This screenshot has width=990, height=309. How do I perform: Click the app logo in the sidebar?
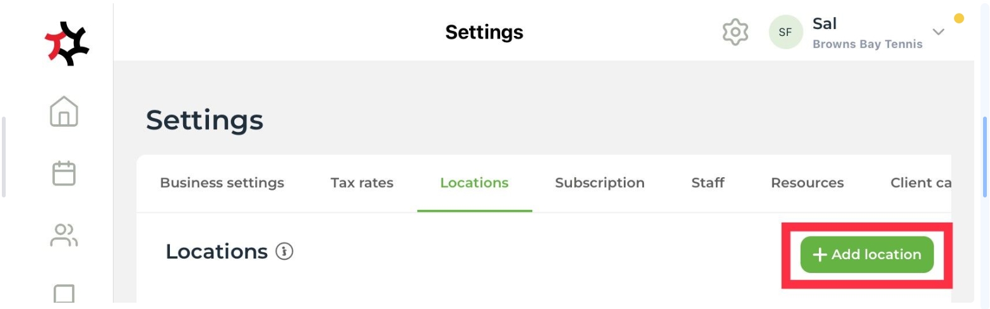(x=67, y=43)
